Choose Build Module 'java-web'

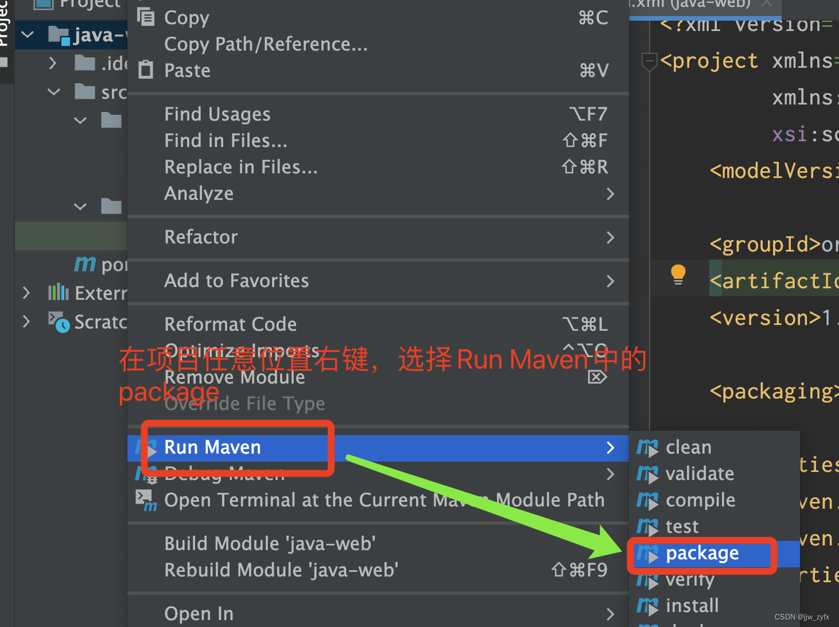[378, 543]
